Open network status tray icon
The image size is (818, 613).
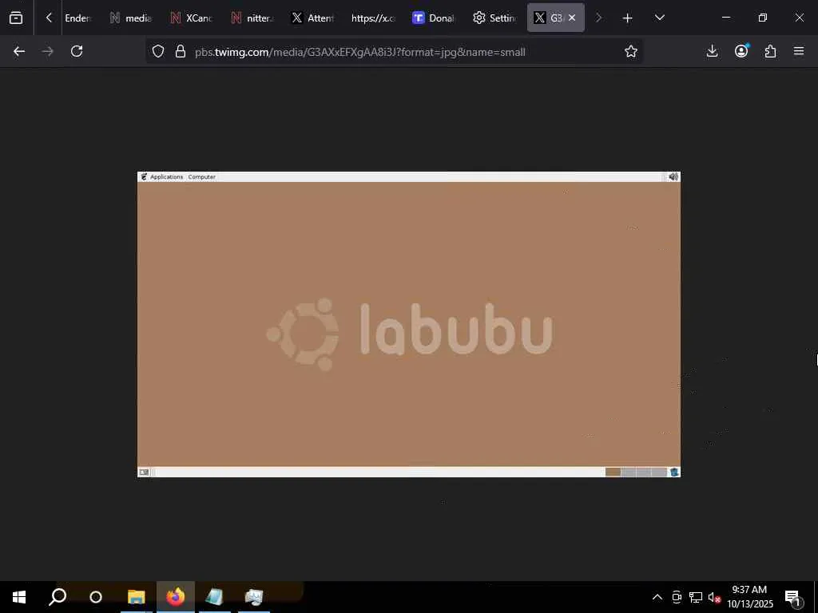pos(696,597)
